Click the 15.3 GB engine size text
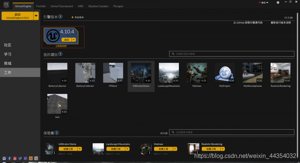300x163 pixels. pos(288,18)
